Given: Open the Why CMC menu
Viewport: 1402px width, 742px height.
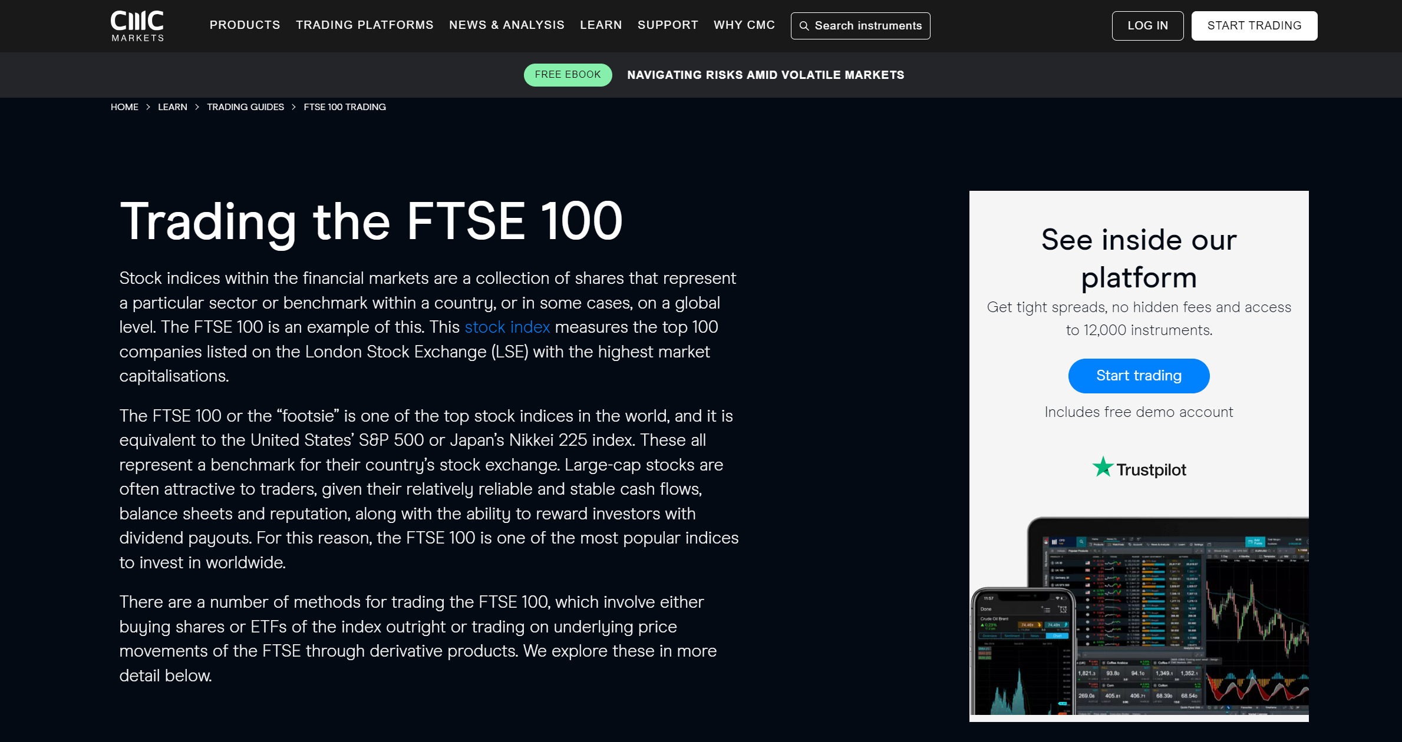Looking at the screenshot, I should point(744,25).
